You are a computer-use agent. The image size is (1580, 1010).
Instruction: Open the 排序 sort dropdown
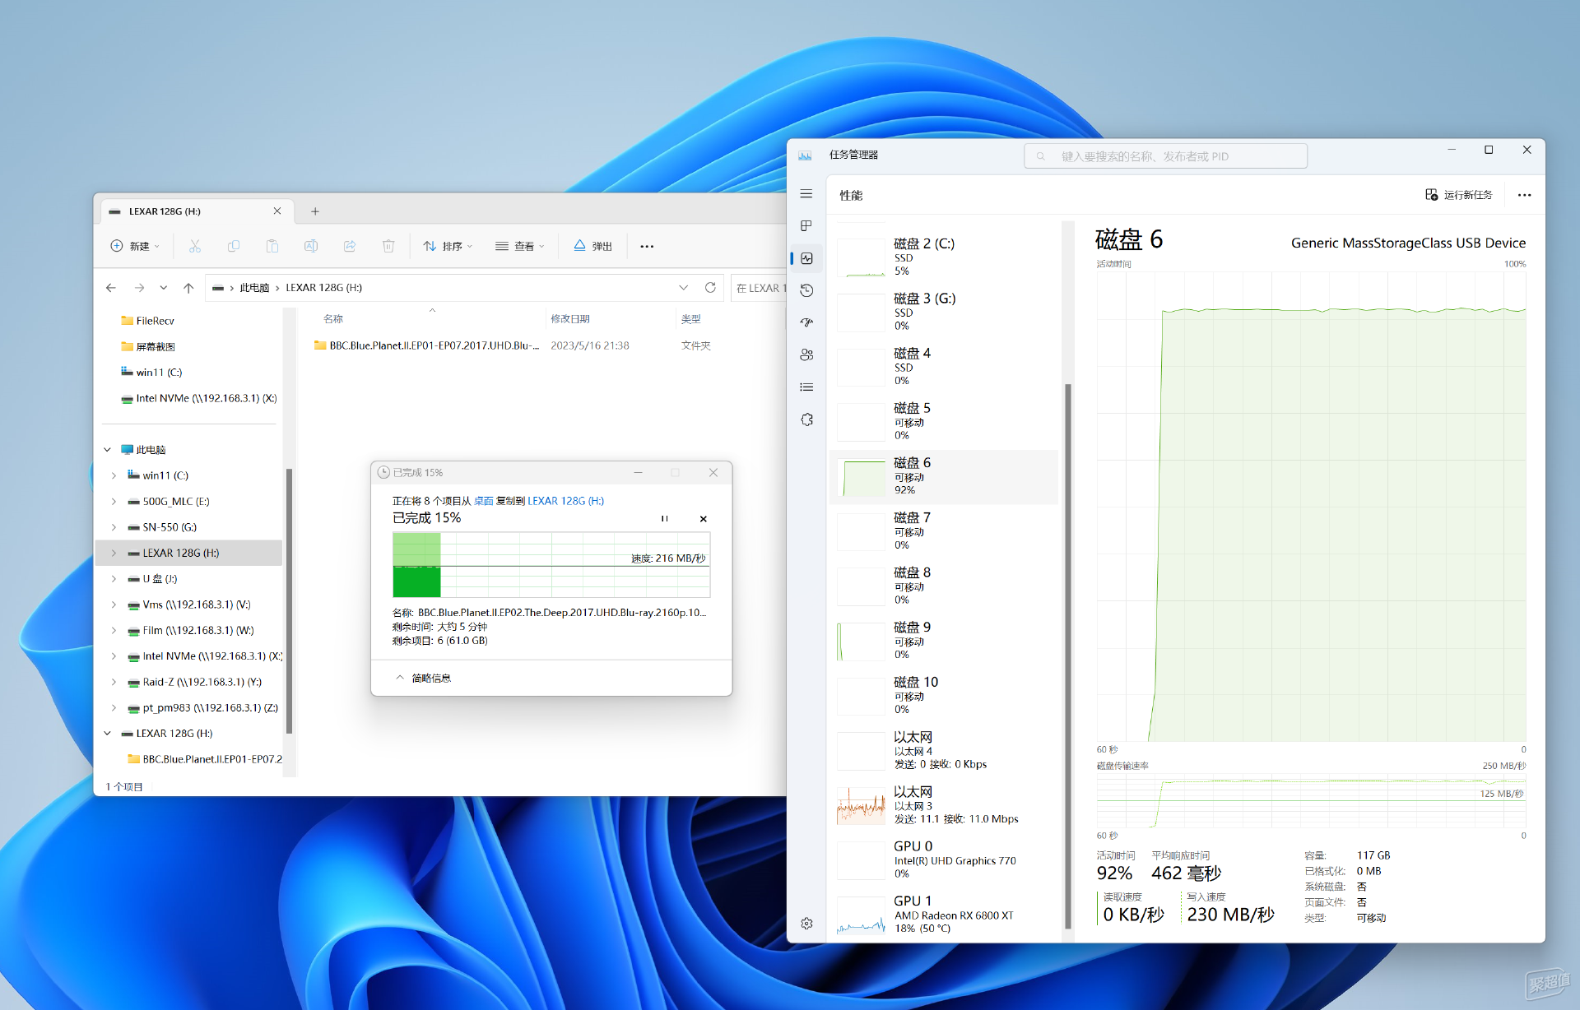pos(448,246)
